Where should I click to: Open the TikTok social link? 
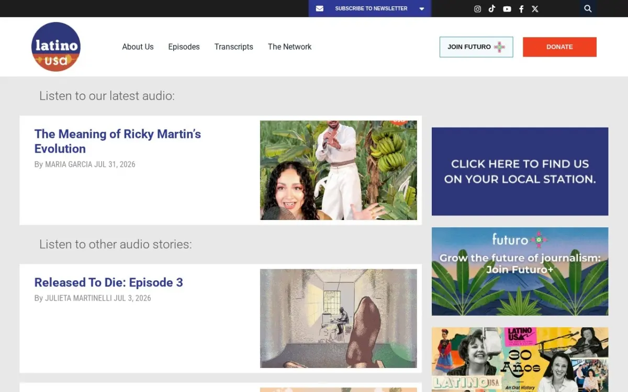(x=492, y=8)
